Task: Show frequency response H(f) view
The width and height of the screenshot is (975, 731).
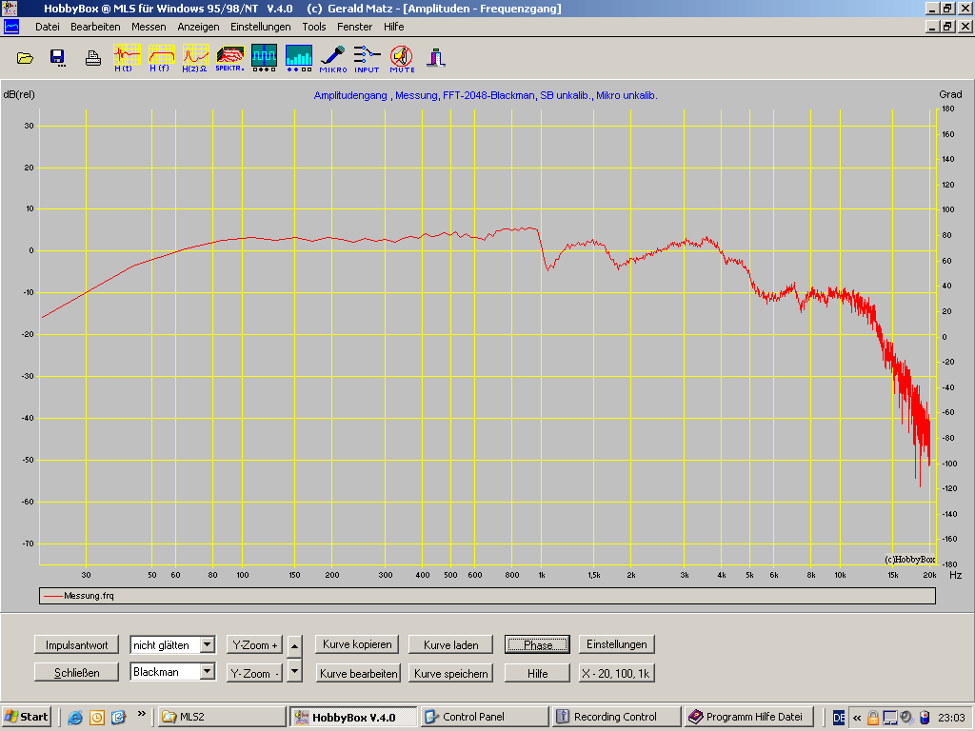Action: pyautogui.click(x=161, y=58)
